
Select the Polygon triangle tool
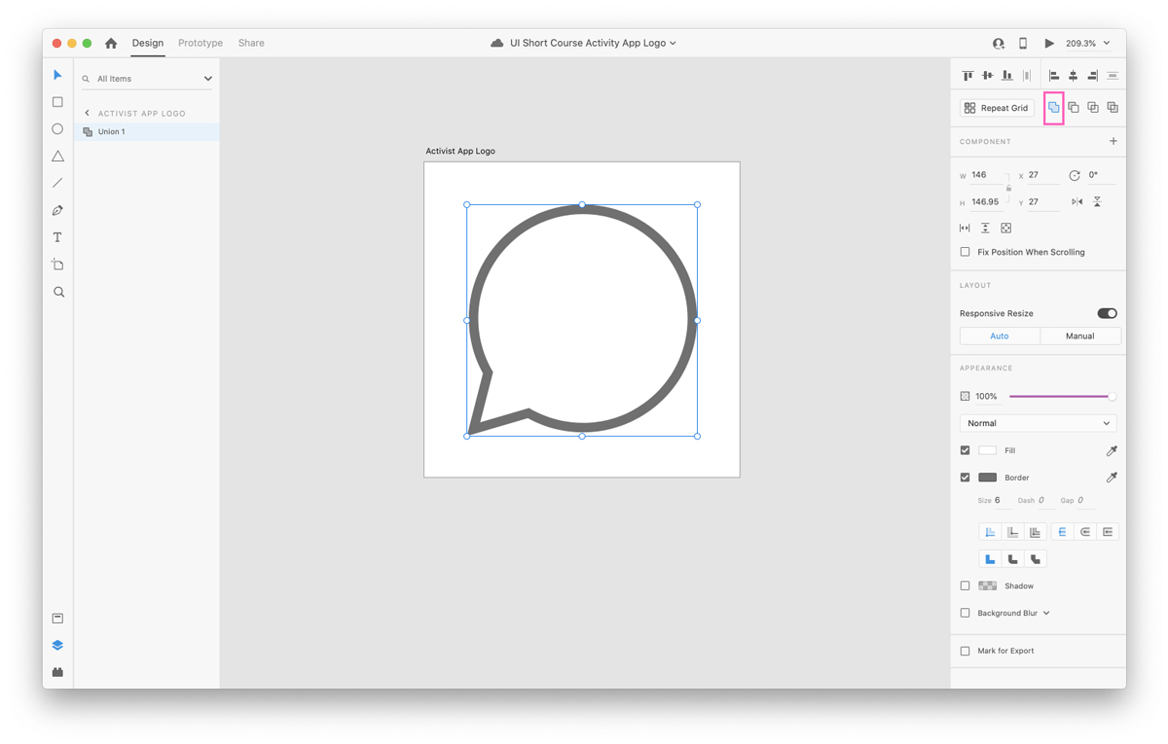pyautogui.click(x=57, y=156)
